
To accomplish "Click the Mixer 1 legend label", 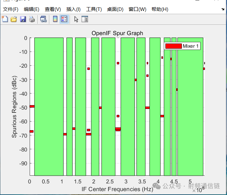I will (x=191, y=46).
